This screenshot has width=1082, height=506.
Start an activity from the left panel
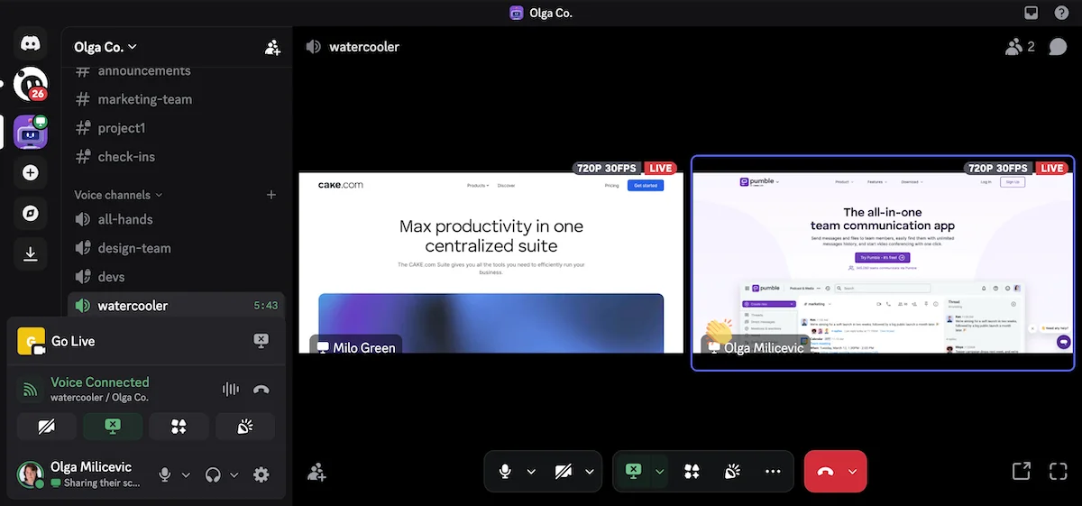[179, 427]
